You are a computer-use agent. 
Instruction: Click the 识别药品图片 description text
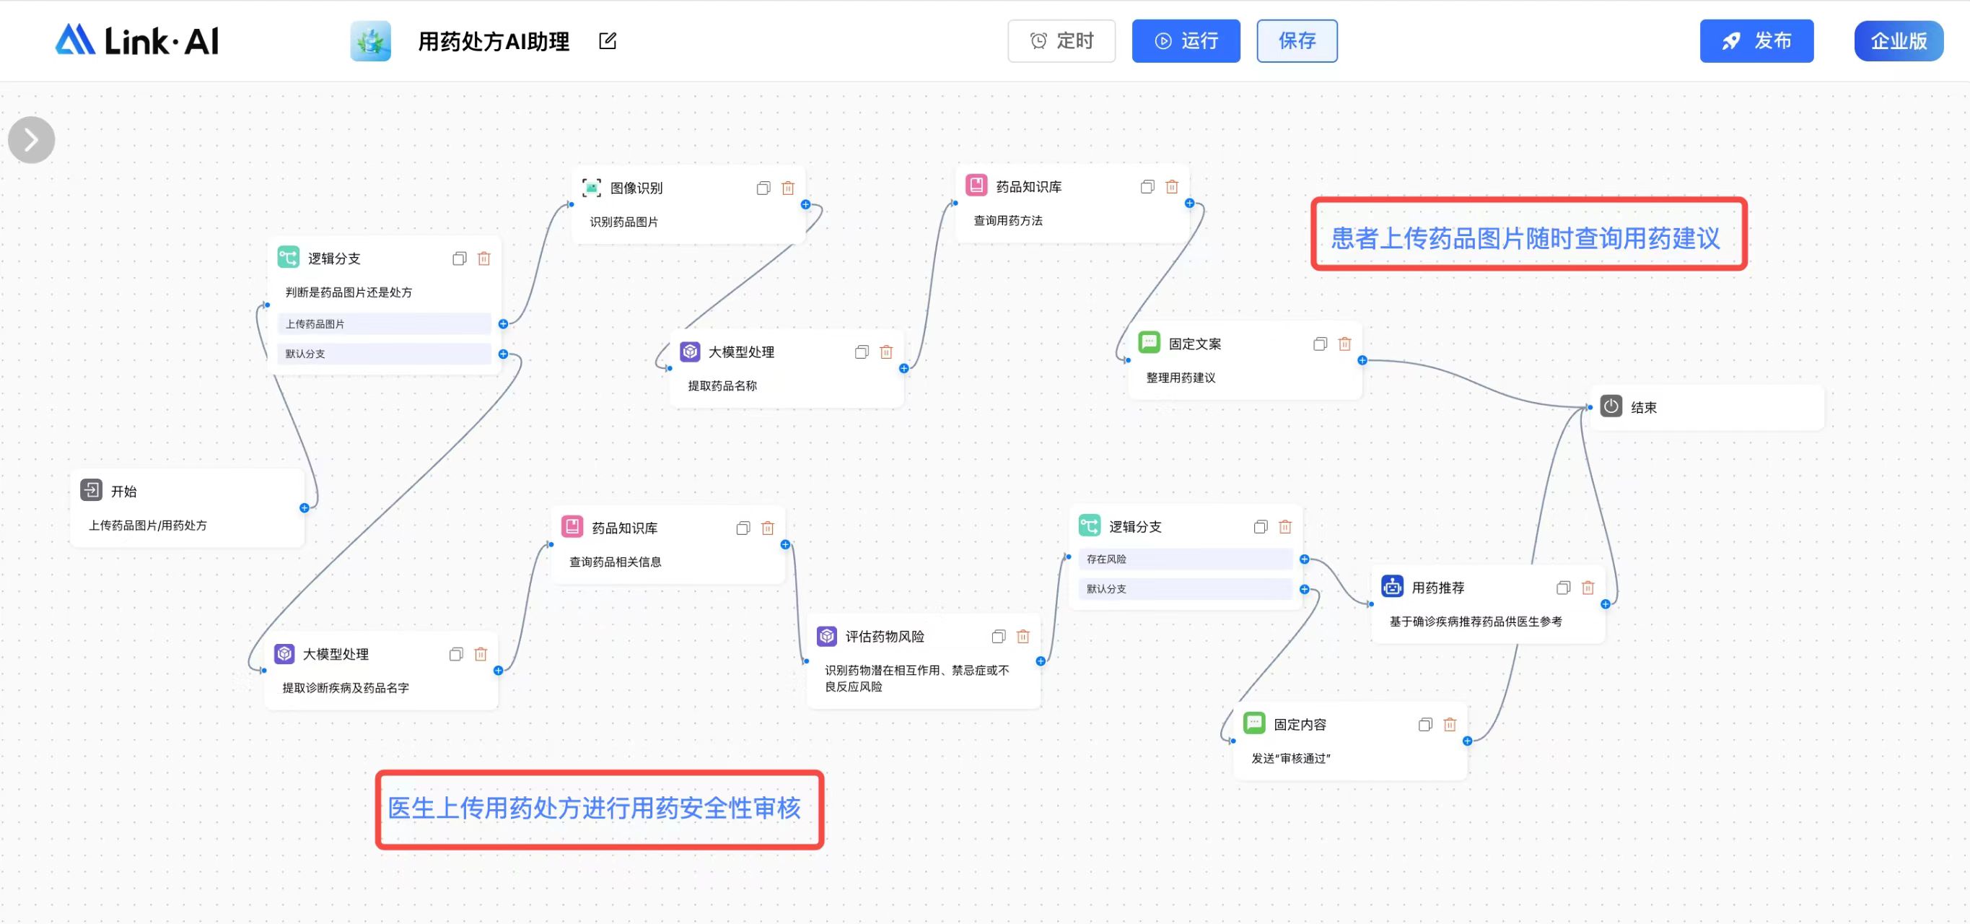pyautogui.click(x=624, y=222)
